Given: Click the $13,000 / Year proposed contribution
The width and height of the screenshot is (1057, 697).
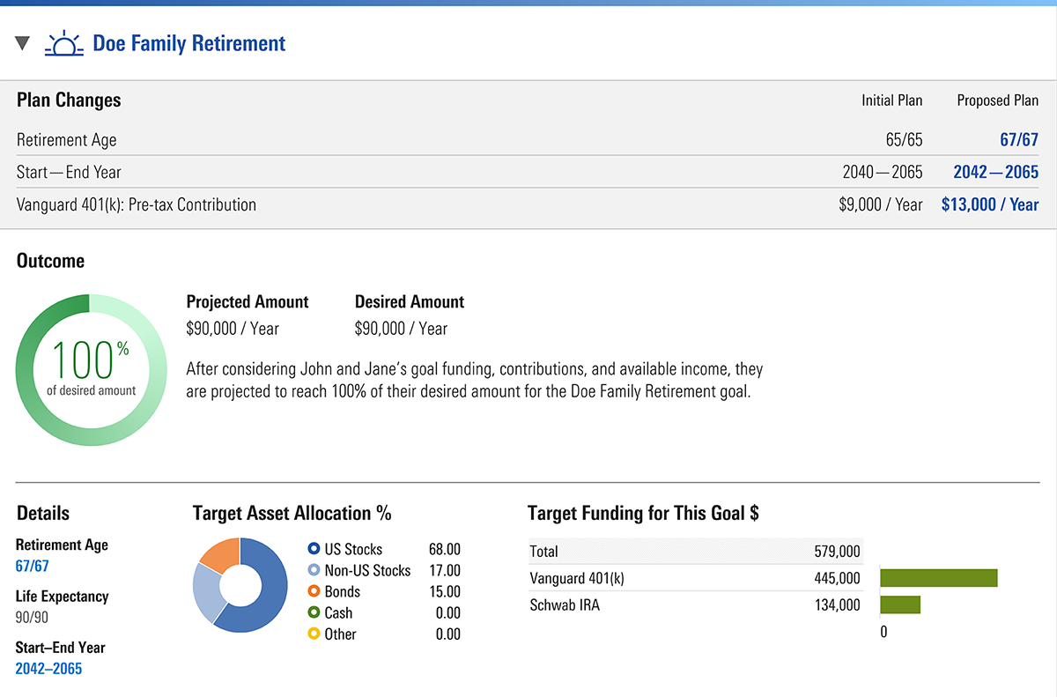Looking at the screenshot, I should 989,204.
